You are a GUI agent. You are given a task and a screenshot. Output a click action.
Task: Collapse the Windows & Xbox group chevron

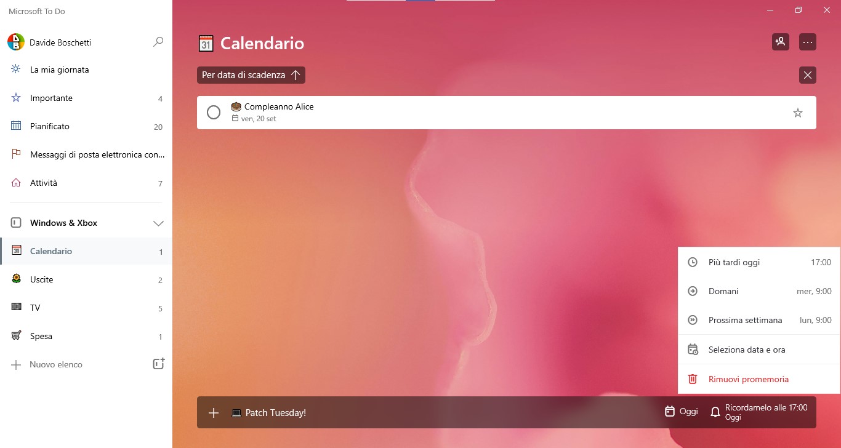point(158,223)
